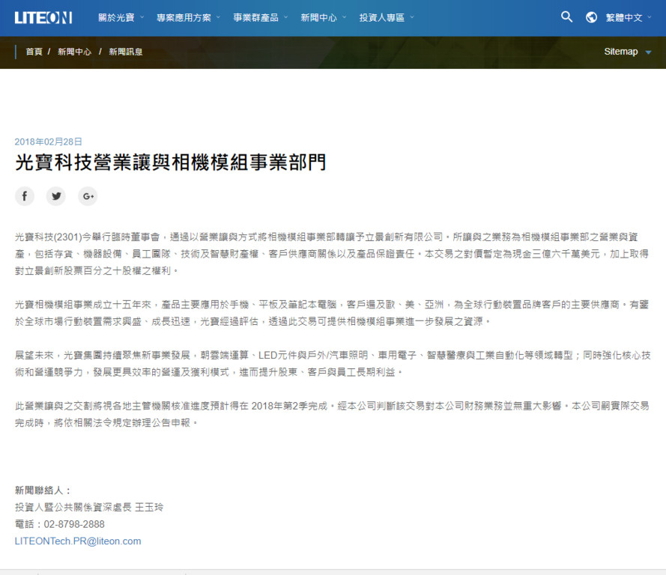Click the date 2018年02月28日

point(49,142)
